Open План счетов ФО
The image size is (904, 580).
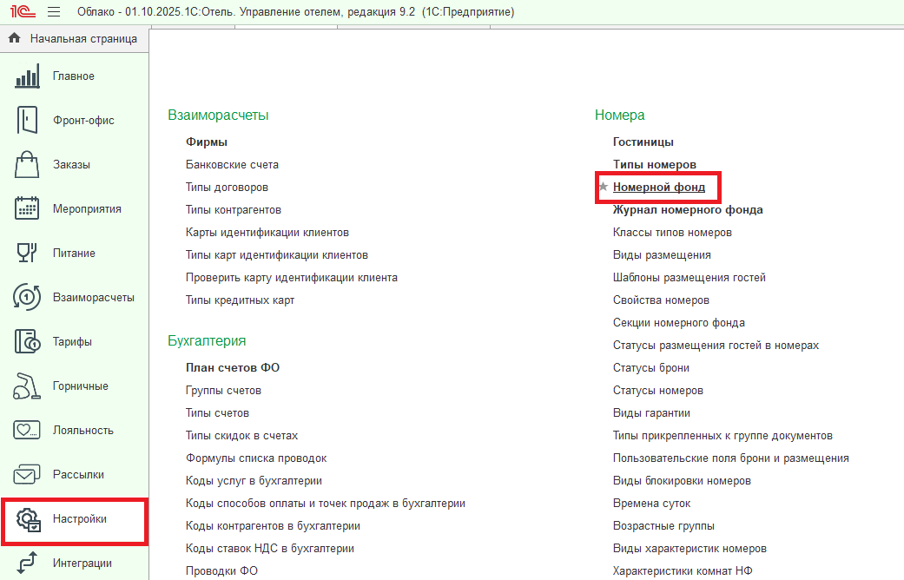tap(233, 367)
